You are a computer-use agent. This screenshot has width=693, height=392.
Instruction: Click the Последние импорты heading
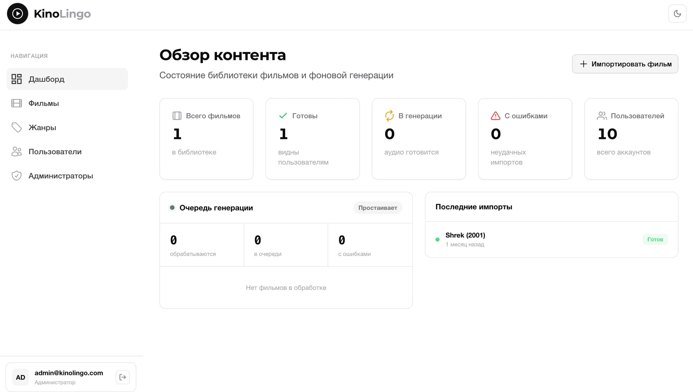pyautogui.click(x=474, y=207)
